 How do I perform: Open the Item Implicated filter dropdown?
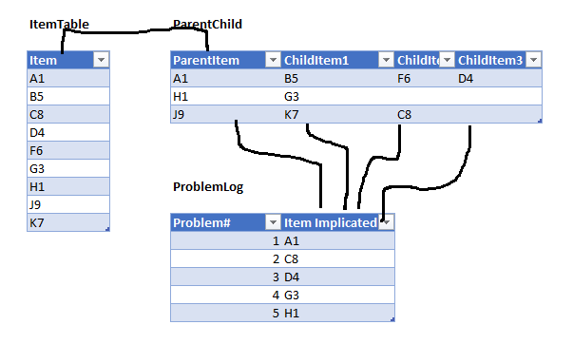(x=386, y=222)
